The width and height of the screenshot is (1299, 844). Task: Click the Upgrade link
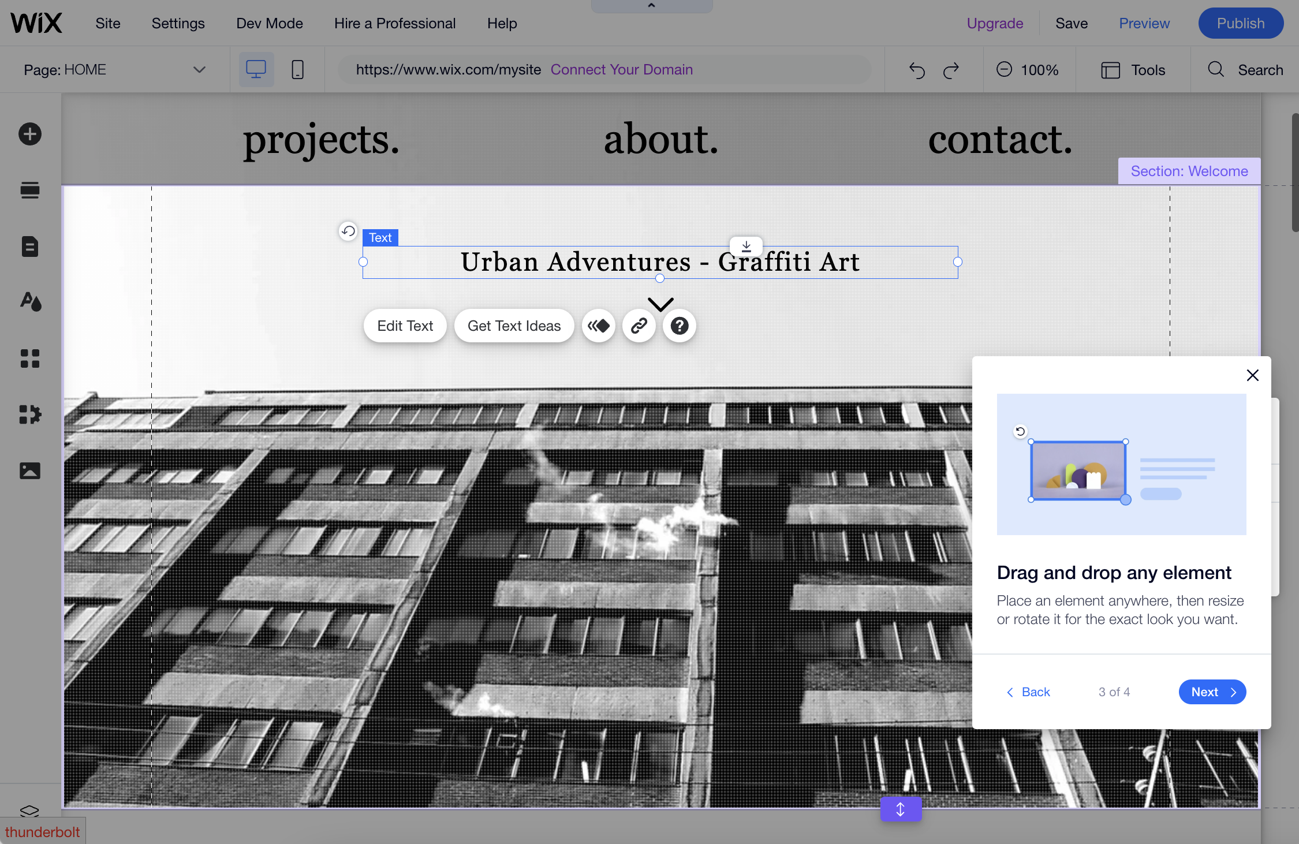click(x=995, y=24)
